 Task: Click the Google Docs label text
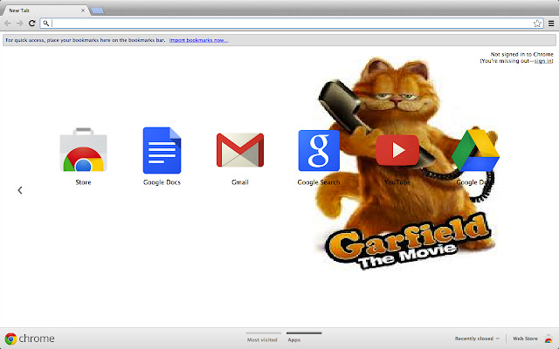pos(162,182)
